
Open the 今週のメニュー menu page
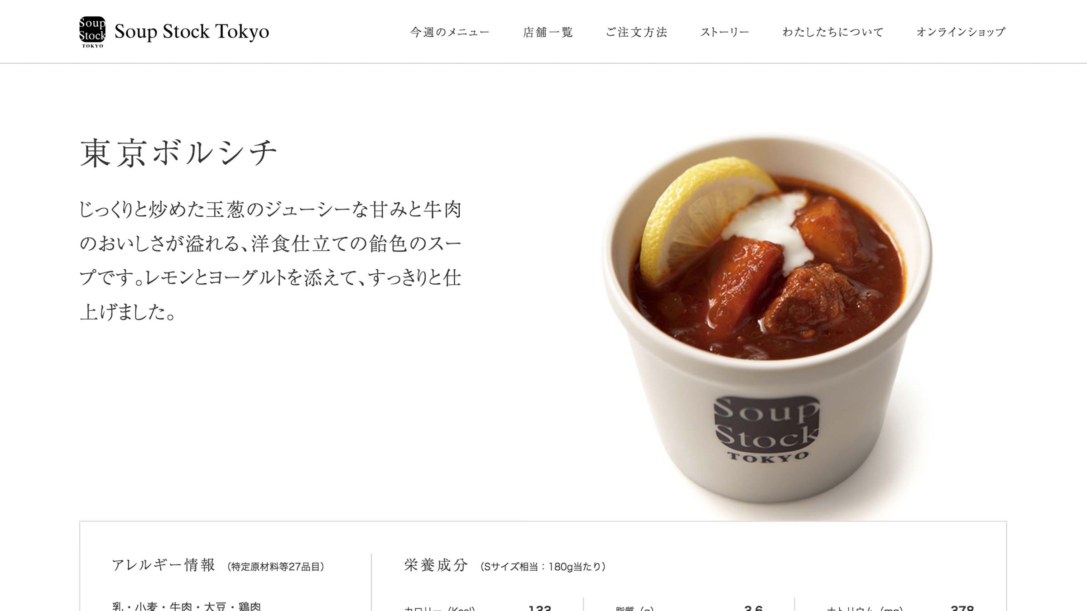coord(450,32)
